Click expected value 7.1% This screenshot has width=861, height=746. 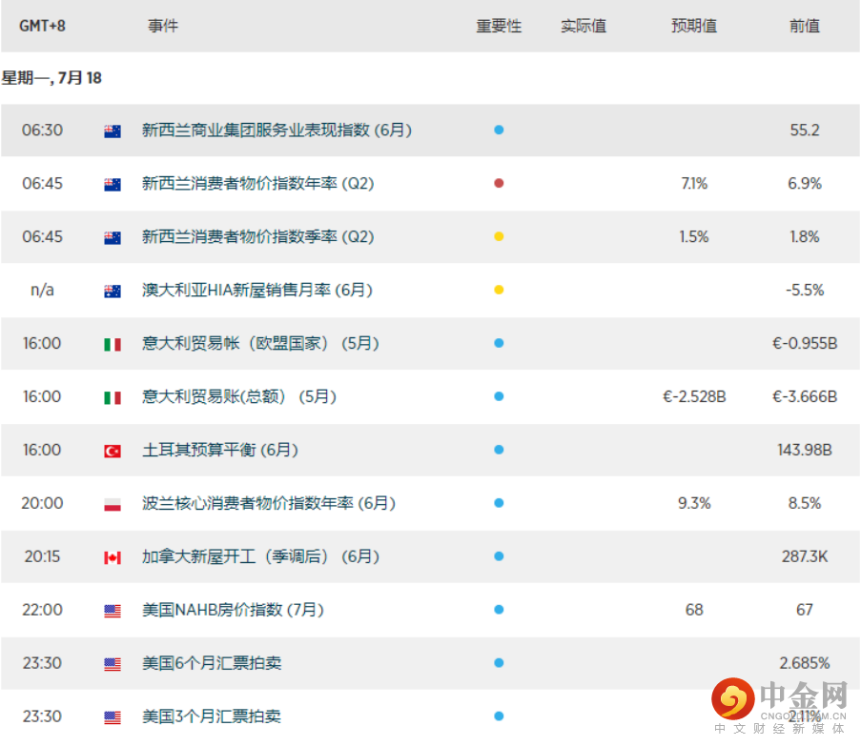(x=694, y=183)
